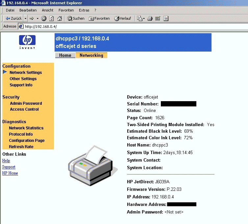
Task: Open Support Info
Action: pos(21,85)
